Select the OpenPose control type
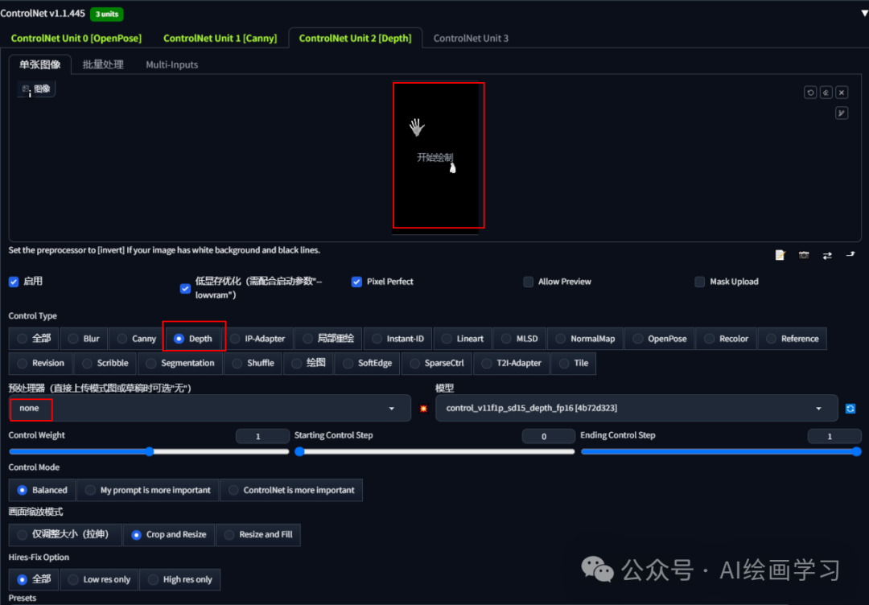The image size is (869, 605). (x=660, y=339)
